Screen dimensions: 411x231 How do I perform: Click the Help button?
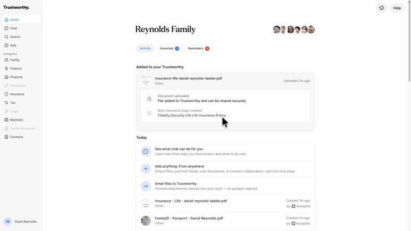(397, 8)
